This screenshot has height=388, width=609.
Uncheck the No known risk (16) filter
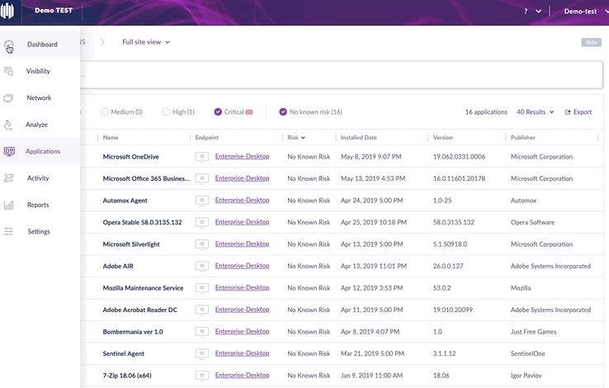tap(283, 111)
